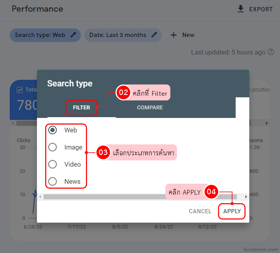Toggle the Total clicks checkbox
Viewport: 280px width, 253px height.
pos(20,90)
